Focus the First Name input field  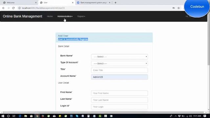pos(119,93)
